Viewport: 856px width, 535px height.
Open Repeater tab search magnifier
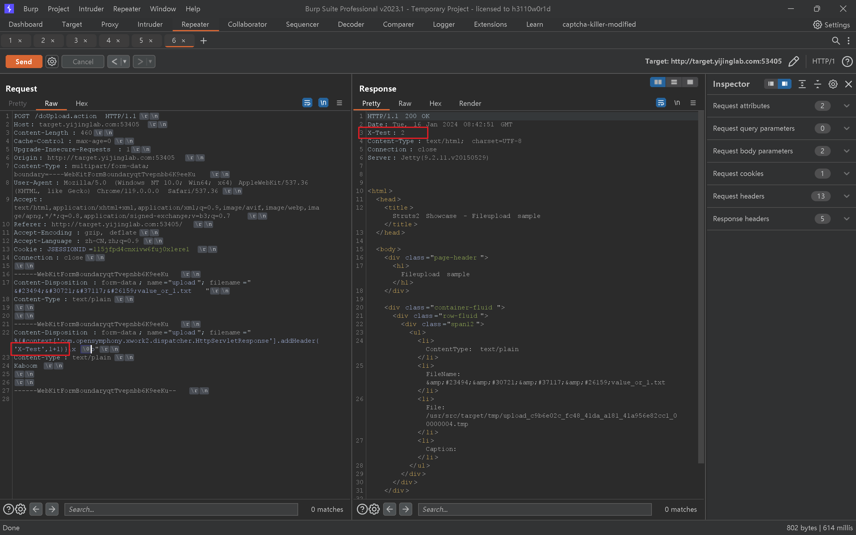click(835, 41)
